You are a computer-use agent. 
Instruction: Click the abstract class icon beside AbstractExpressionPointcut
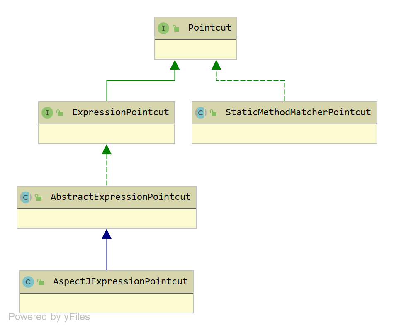coord(26,197)
